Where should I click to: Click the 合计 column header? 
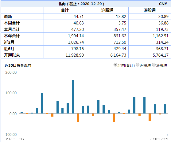pyautogui.click(x=65, y=10)
